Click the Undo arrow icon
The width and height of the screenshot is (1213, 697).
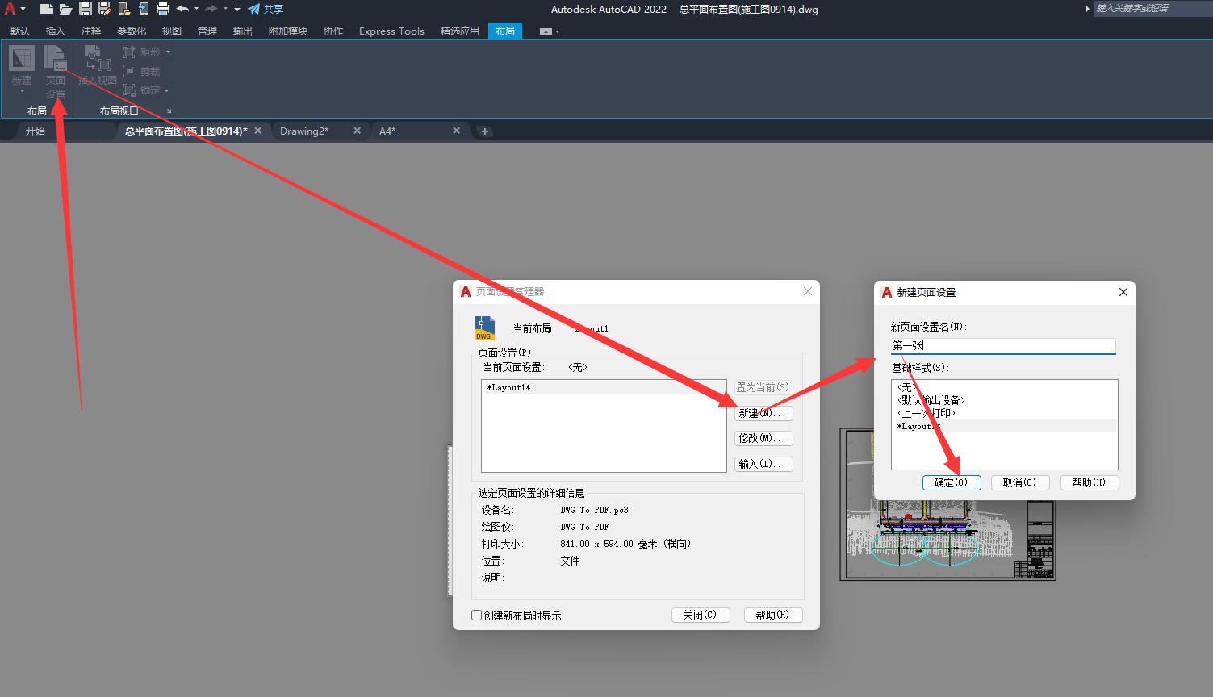tap(183, 9)
